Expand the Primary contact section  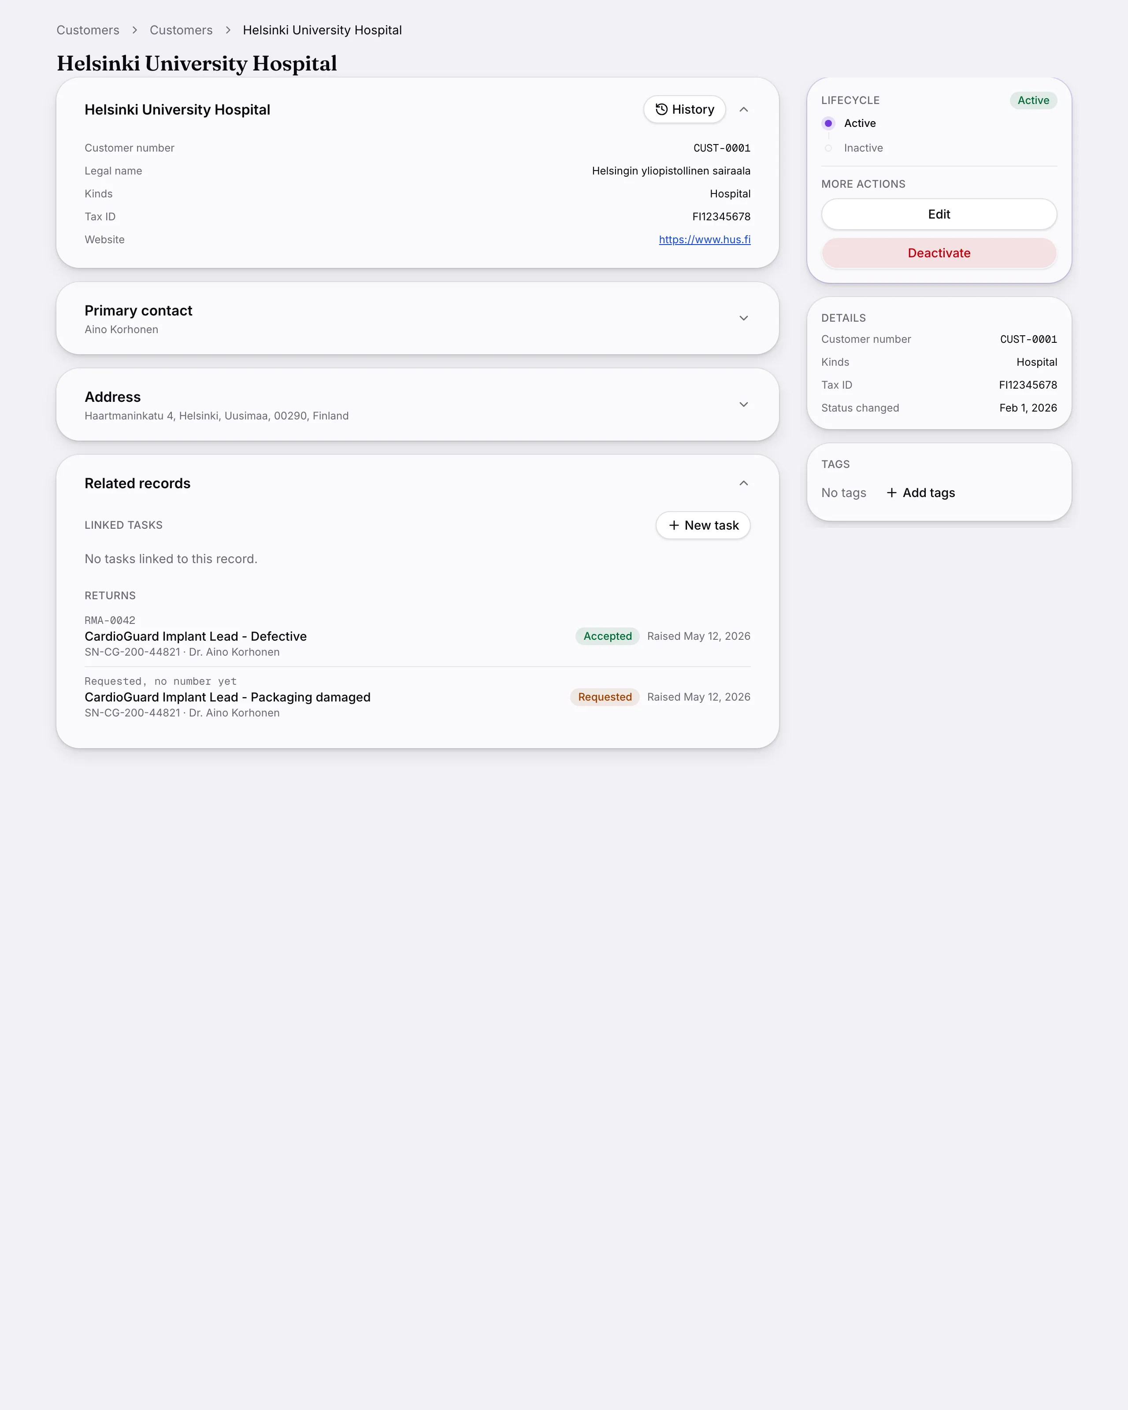pos(743,318)
